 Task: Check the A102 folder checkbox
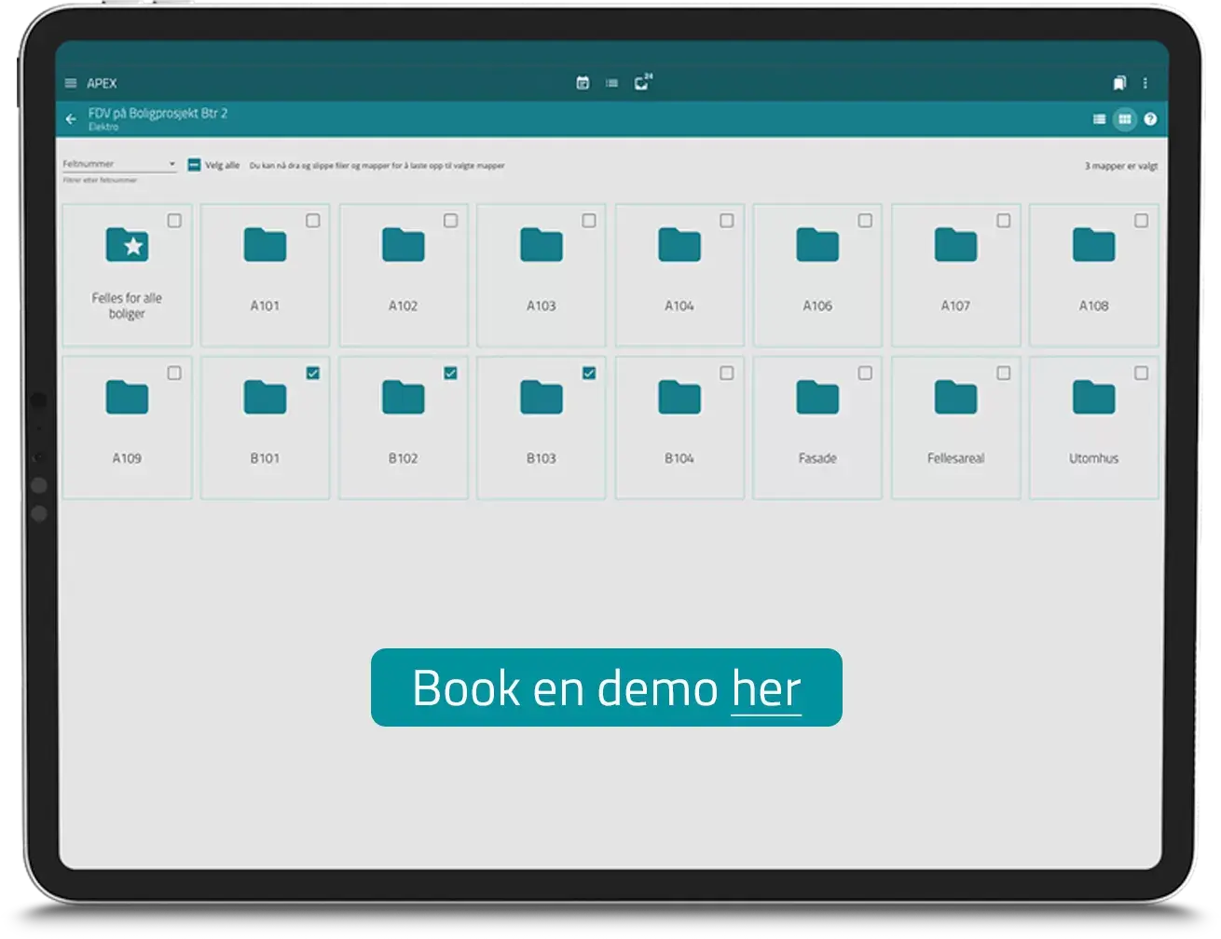coord(451,221)
